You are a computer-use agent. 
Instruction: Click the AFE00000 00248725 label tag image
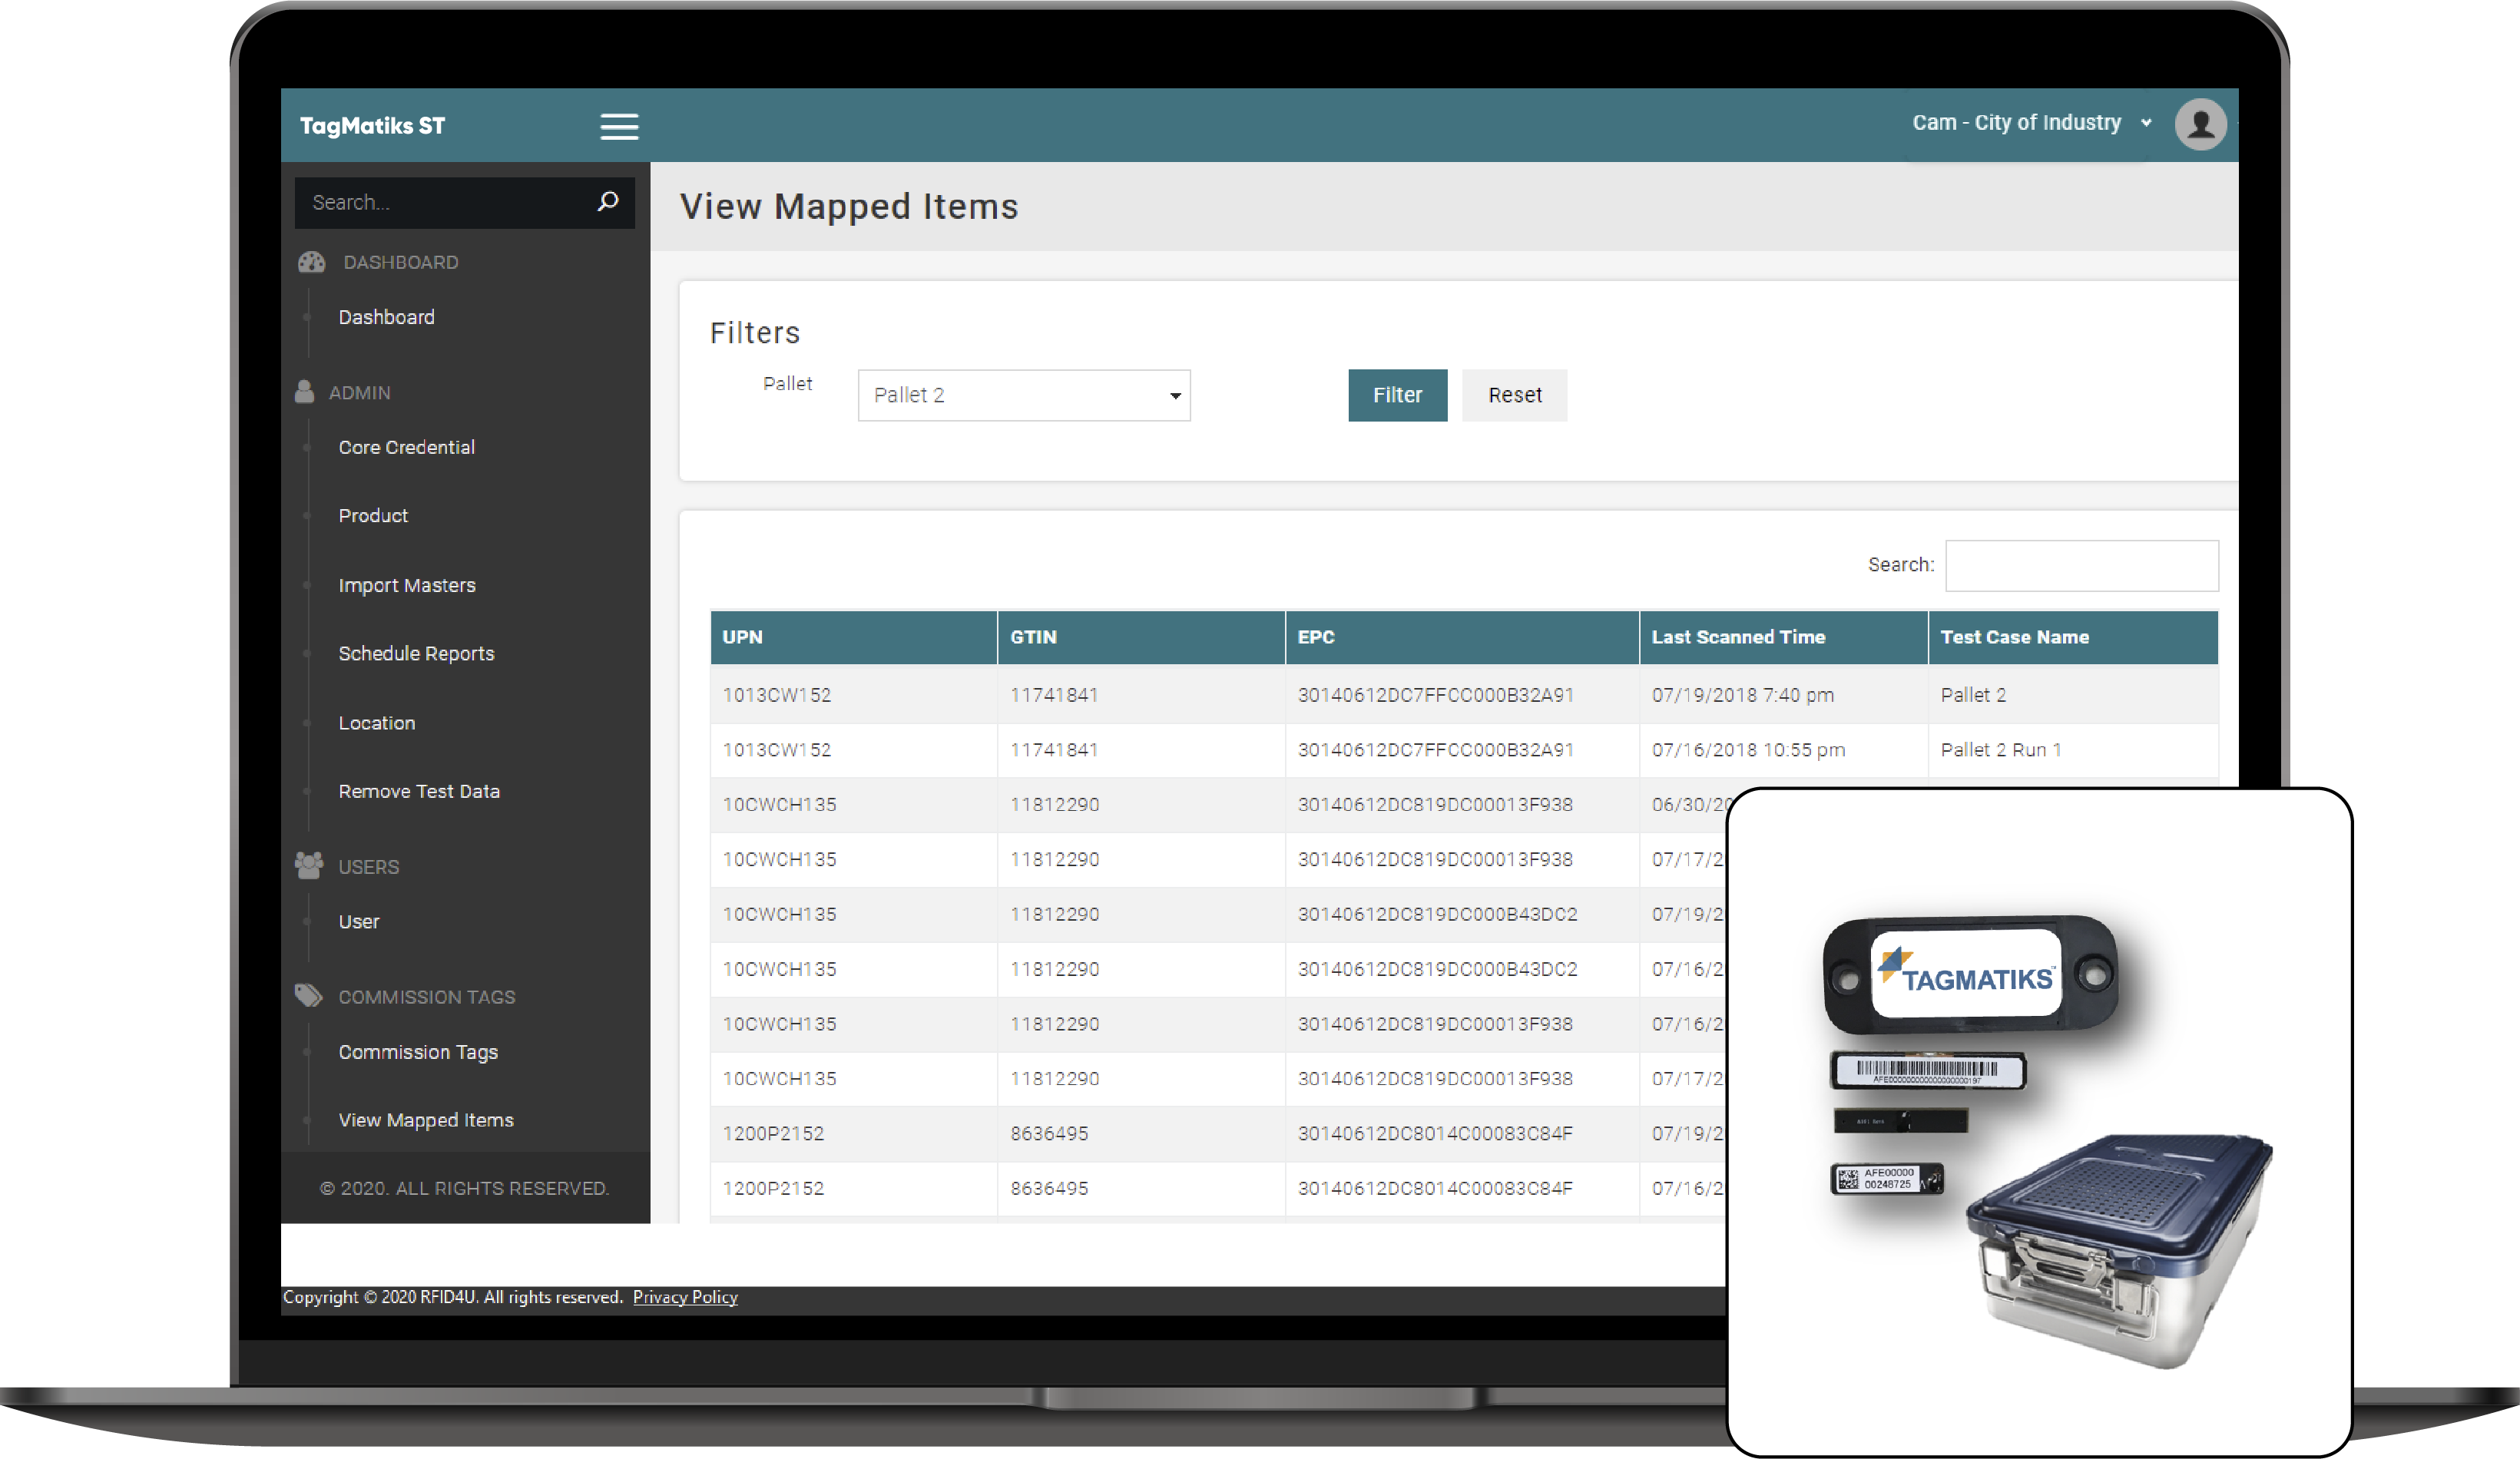pos(1886,1178)
